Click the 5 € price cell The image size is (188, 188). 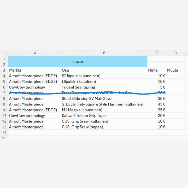pos(157,87)
